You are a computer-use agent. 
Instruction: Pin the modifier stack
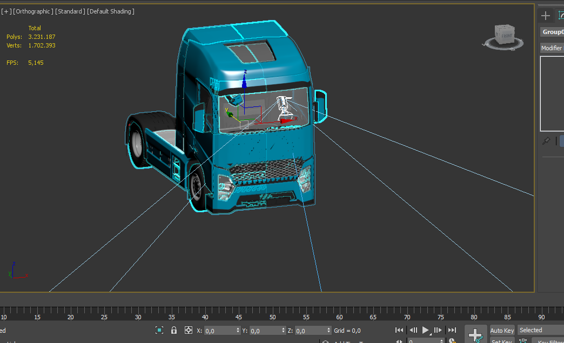[546, 141]
